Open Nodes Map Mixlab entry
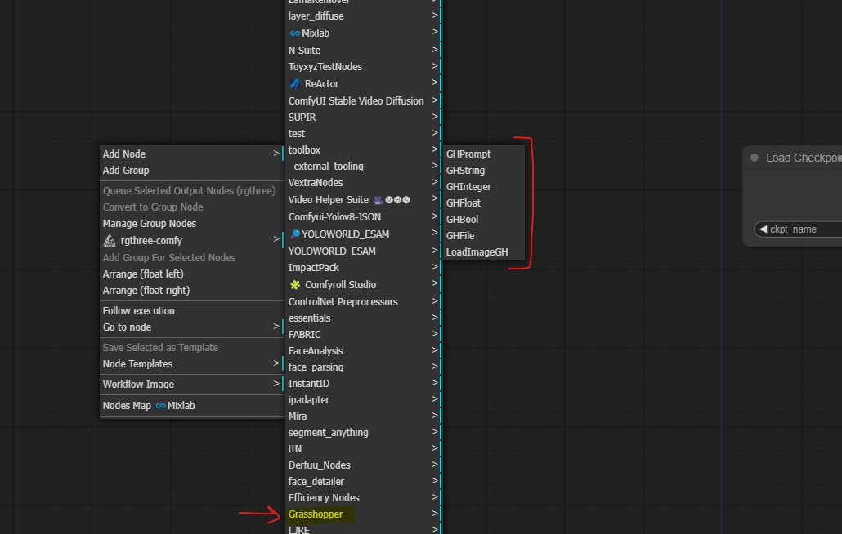The width and height of the screenshot is (842, 534). click(x=192, y=406)
